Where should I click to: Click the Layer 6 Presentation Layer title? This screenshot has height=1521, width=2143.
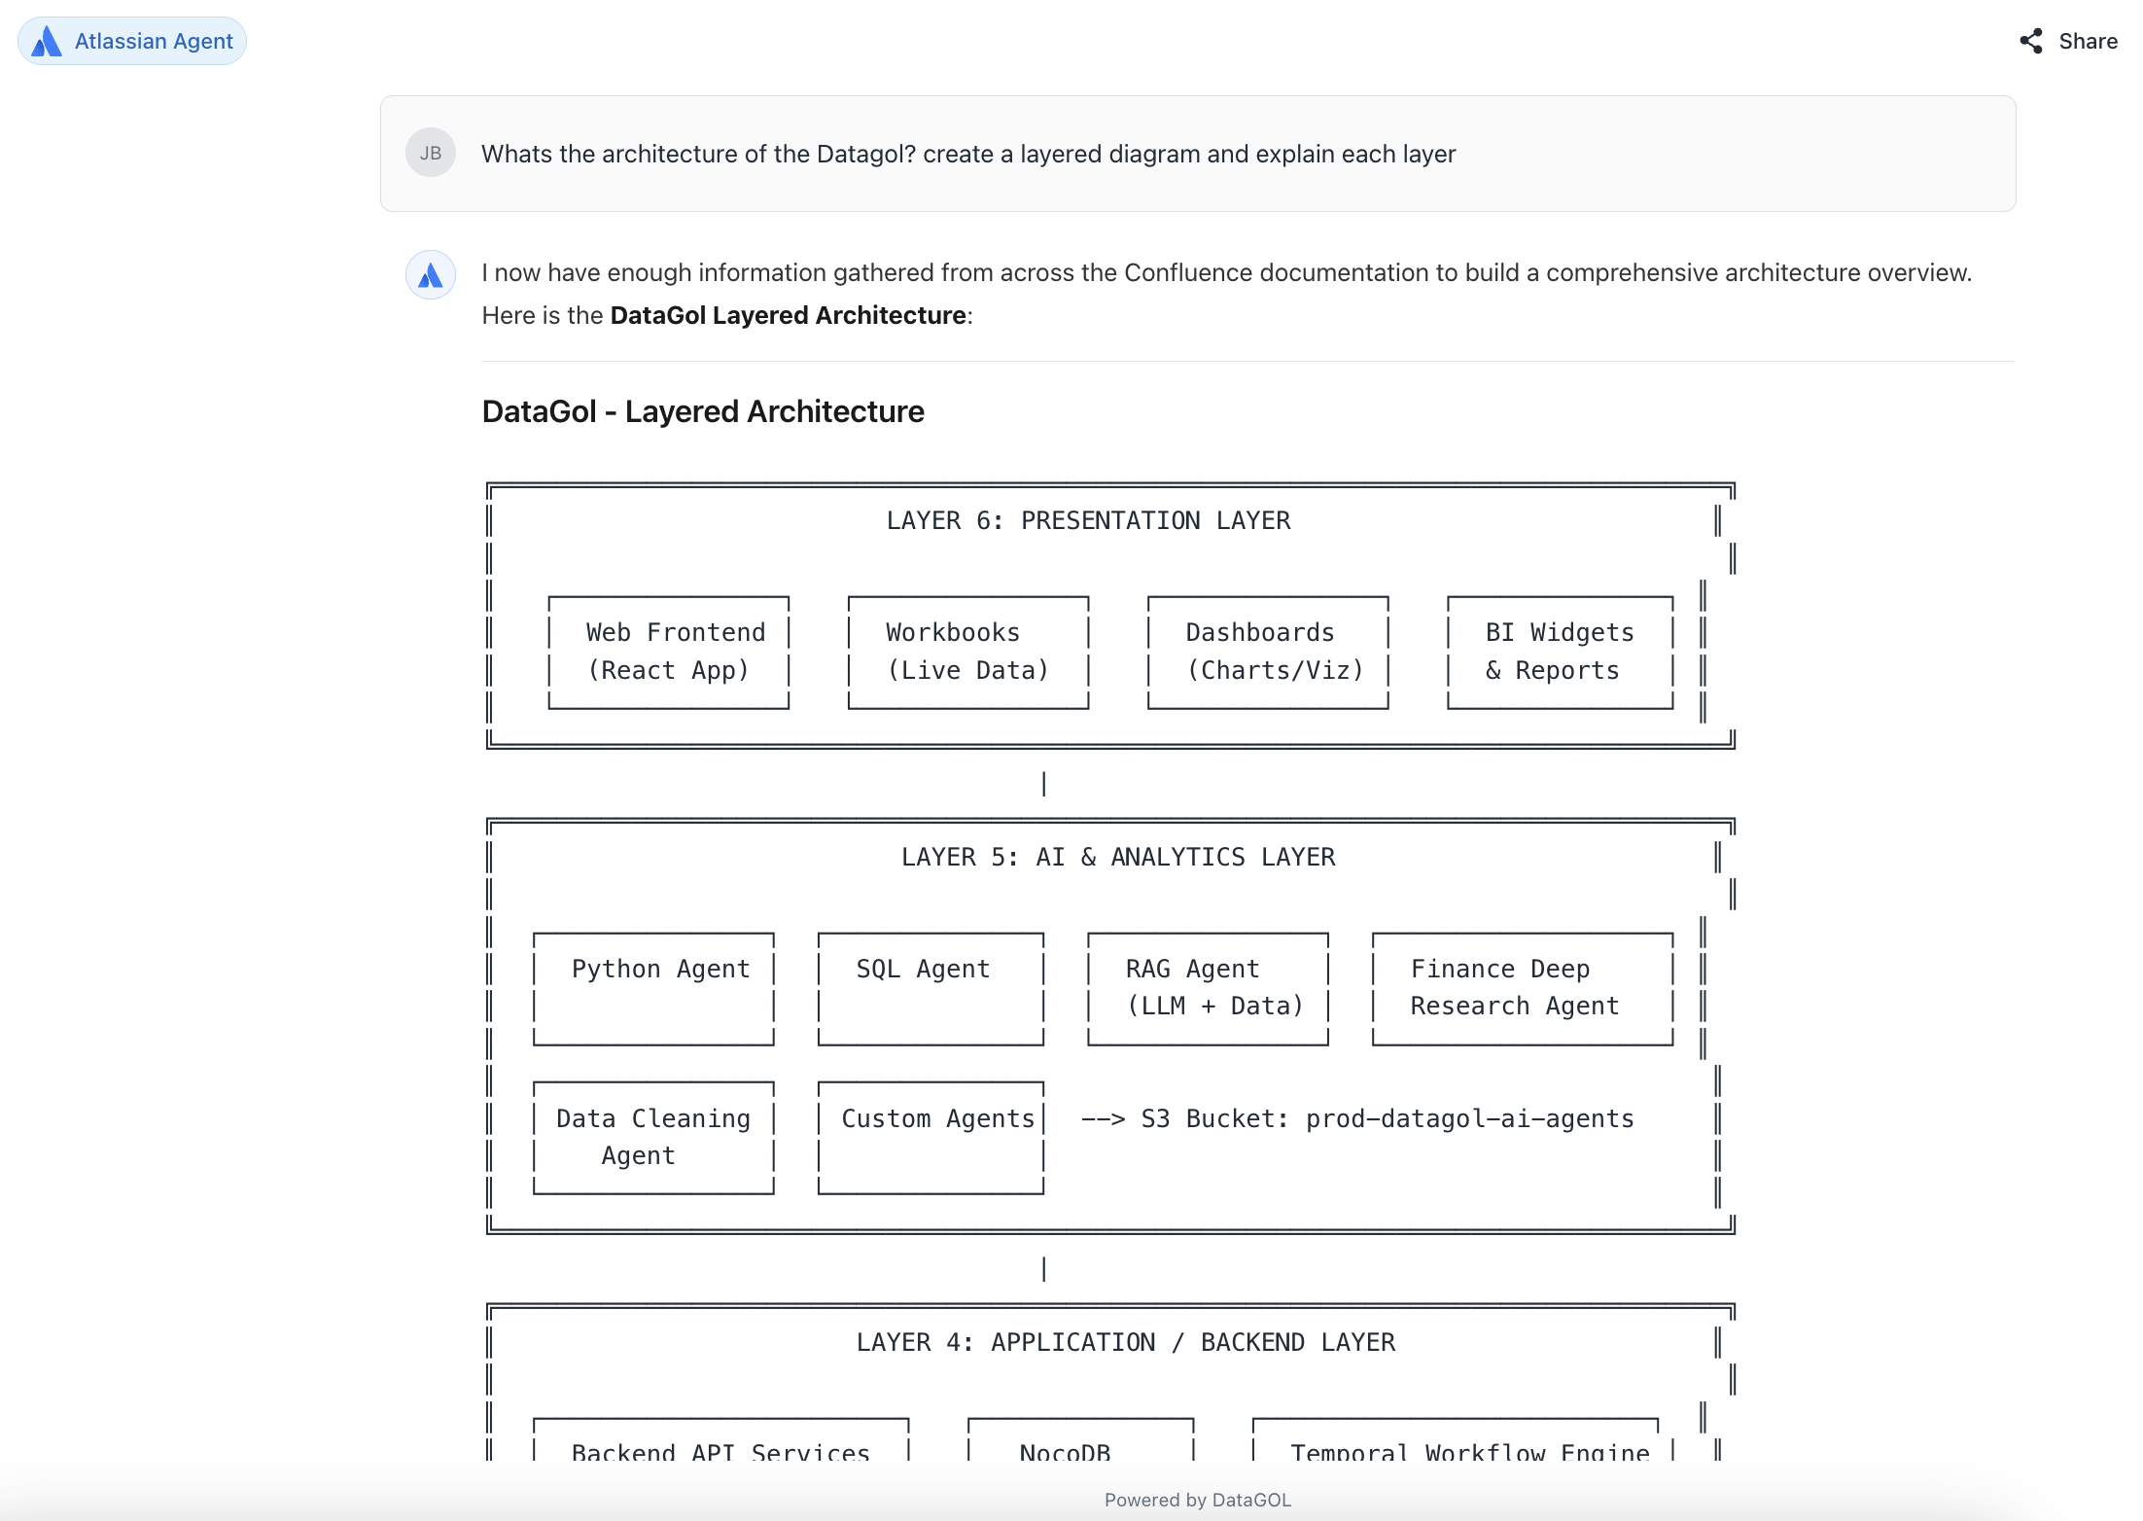pyautogui.click(x=1088, y=520)
